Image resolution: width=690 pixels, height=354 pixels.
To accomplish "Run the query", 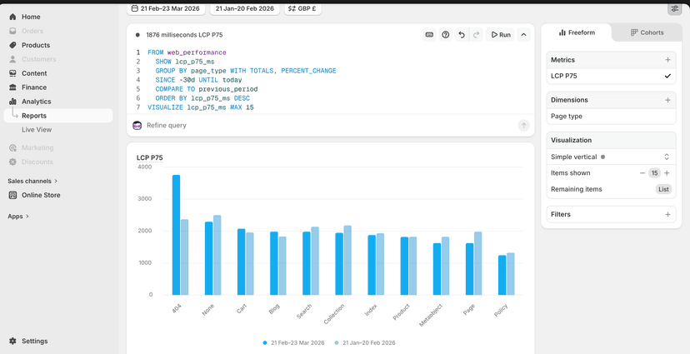I will click(x=500, y=35).
